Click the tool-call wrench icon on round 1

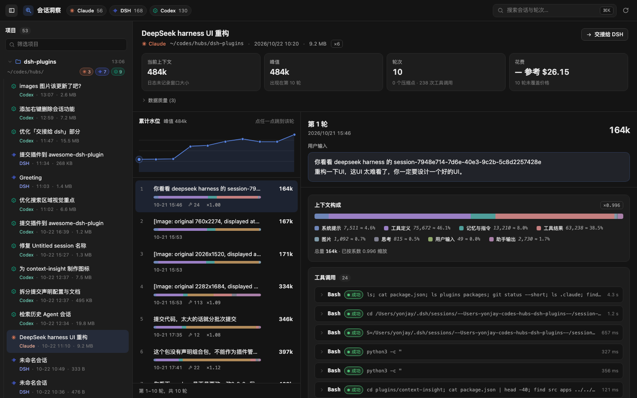pyautogui.click(x=190, y=205)
